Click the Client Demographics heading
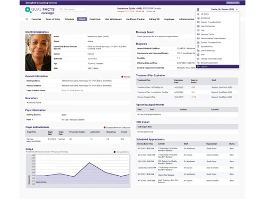This screenshot has width=265, height=199. coord(37,32)
